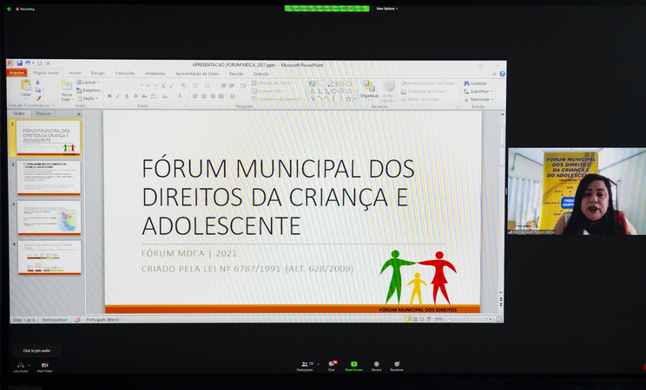This screenshot has width=646, height=390.
Task: Select slide 3 thumbnail with the map
Action: (x=49, y=218)
